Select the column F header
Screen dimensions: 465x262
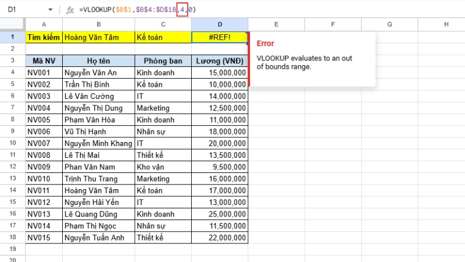pos(332,24)
